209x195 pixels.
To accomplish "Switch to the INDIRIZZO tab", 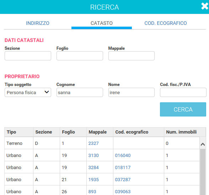I will click(x=38, y=23).
